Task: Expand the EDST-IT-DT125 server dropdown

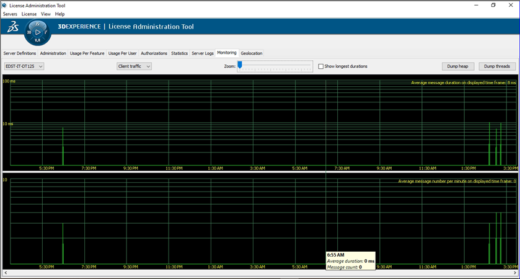Action: (x=24, y=66)
